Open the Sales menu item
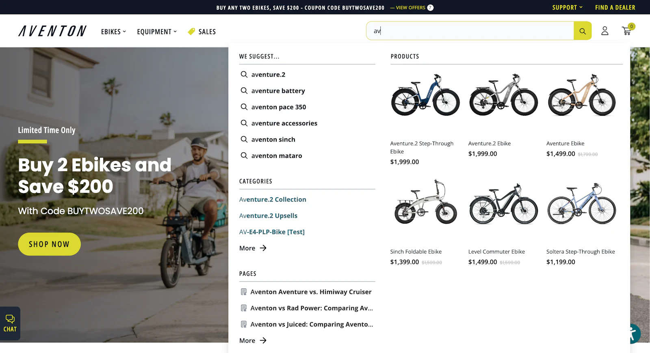 207,32
